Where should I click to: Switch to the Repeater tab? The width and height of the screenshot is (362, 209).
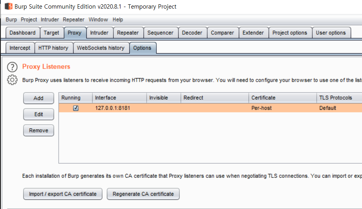(x=128, y=33)
